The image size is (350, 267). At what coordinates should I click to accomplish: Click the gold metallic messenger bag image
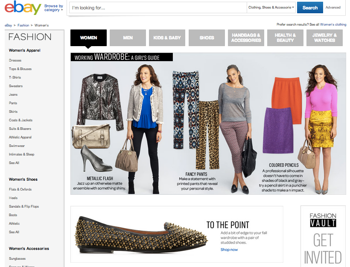91,136
